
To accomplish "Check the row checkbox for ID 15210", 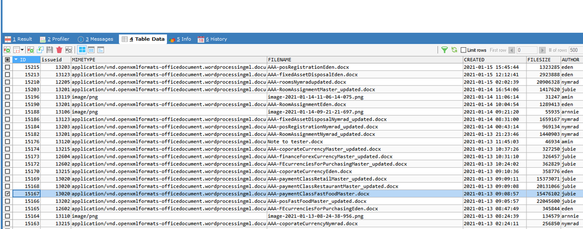I will [x=7, y=82].
